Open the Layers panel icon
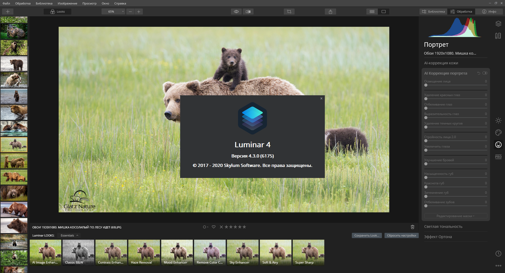Image resolution: width=505 pixels, height=273 pixels. (x=498, y=24)
